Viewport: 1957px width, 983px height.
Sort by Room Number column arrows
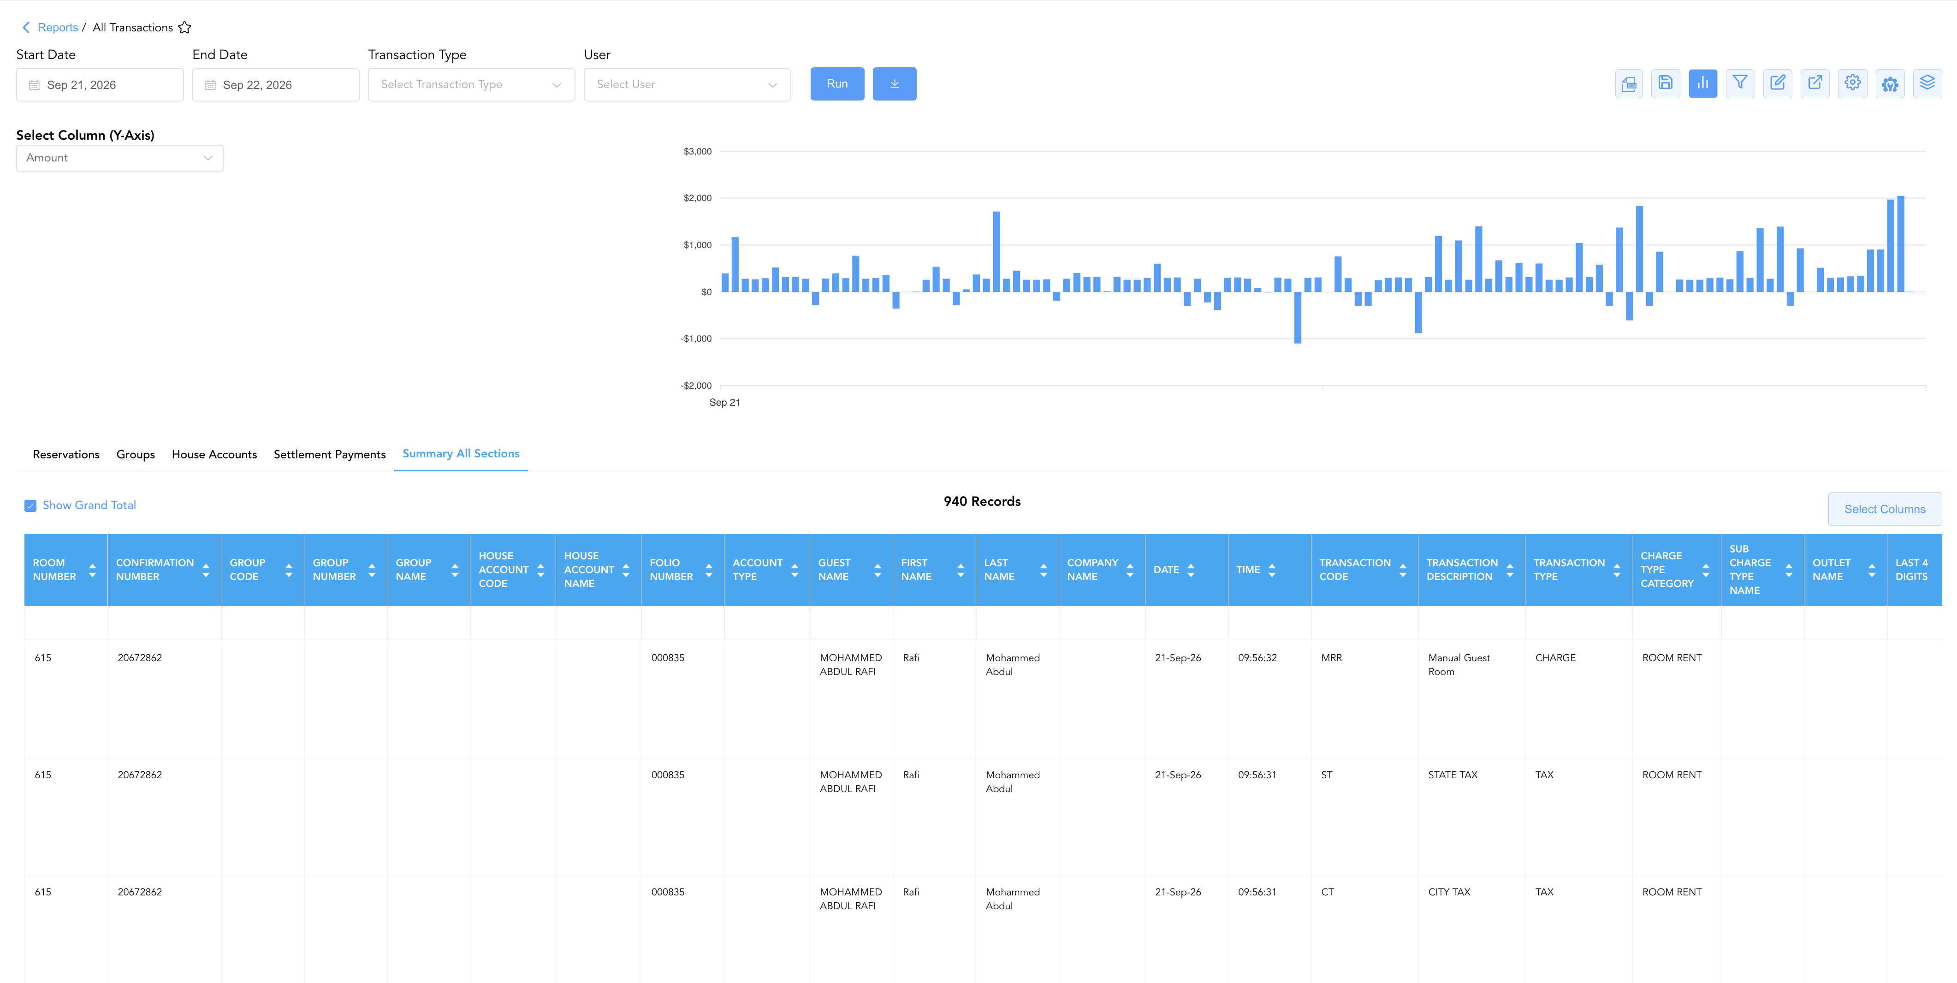coord(93,570)
